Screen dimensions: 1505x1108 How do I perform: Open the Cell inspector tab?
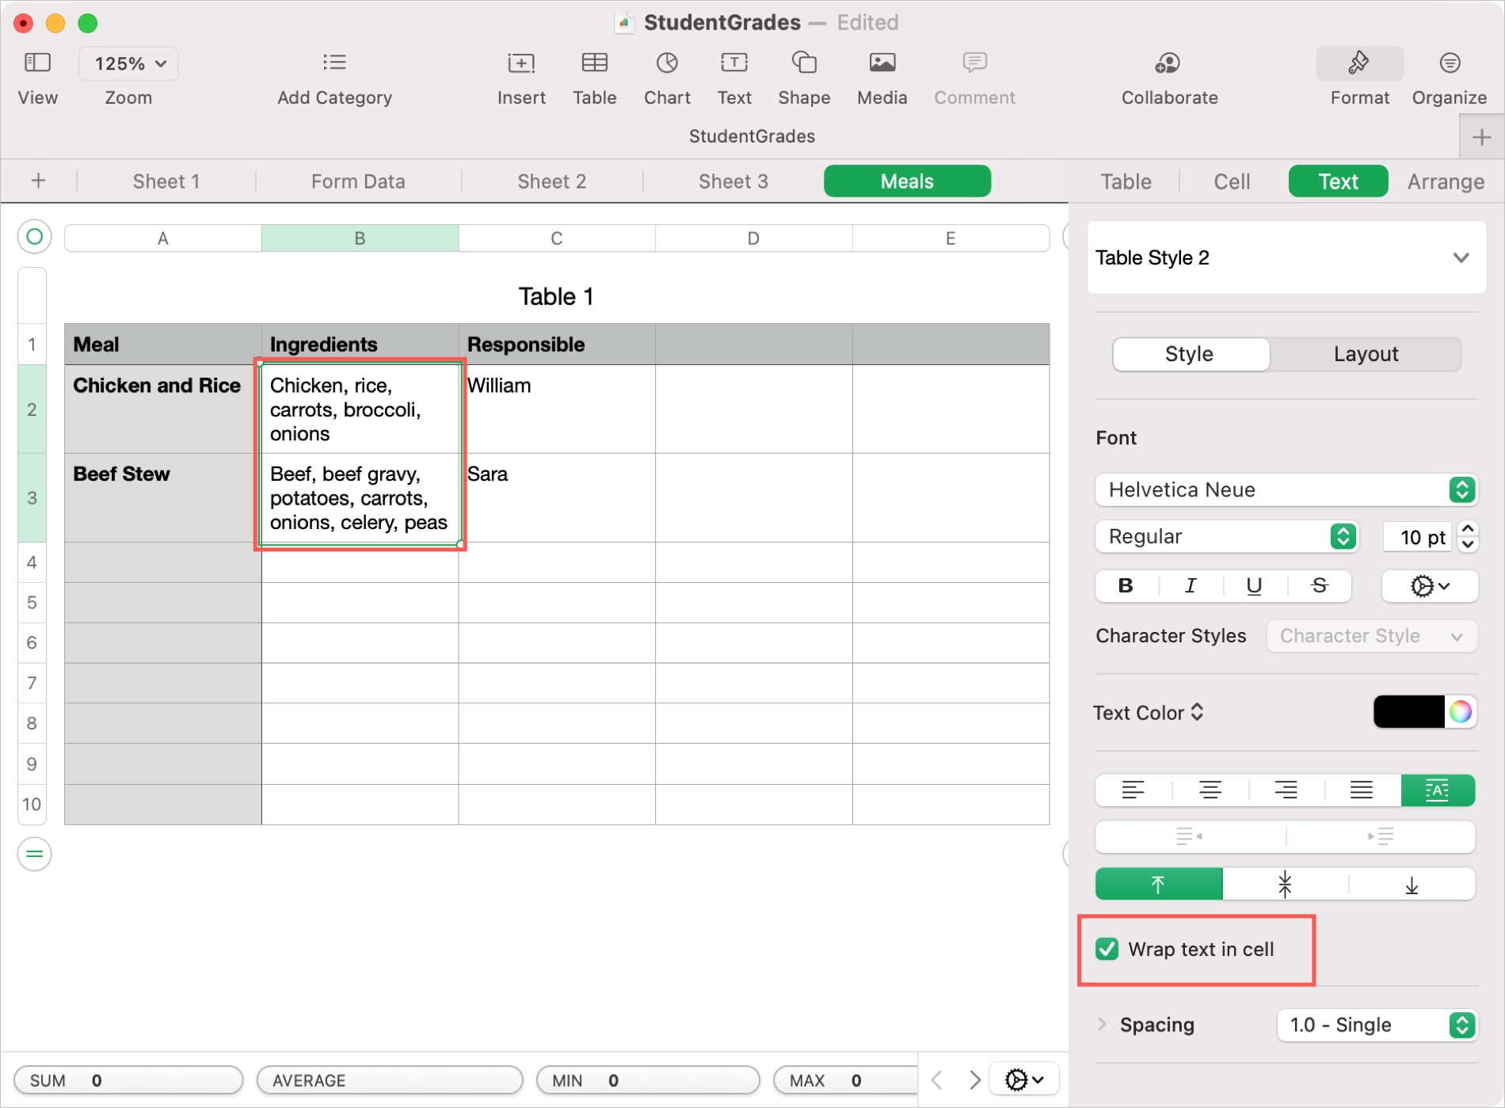point(1232,181)
